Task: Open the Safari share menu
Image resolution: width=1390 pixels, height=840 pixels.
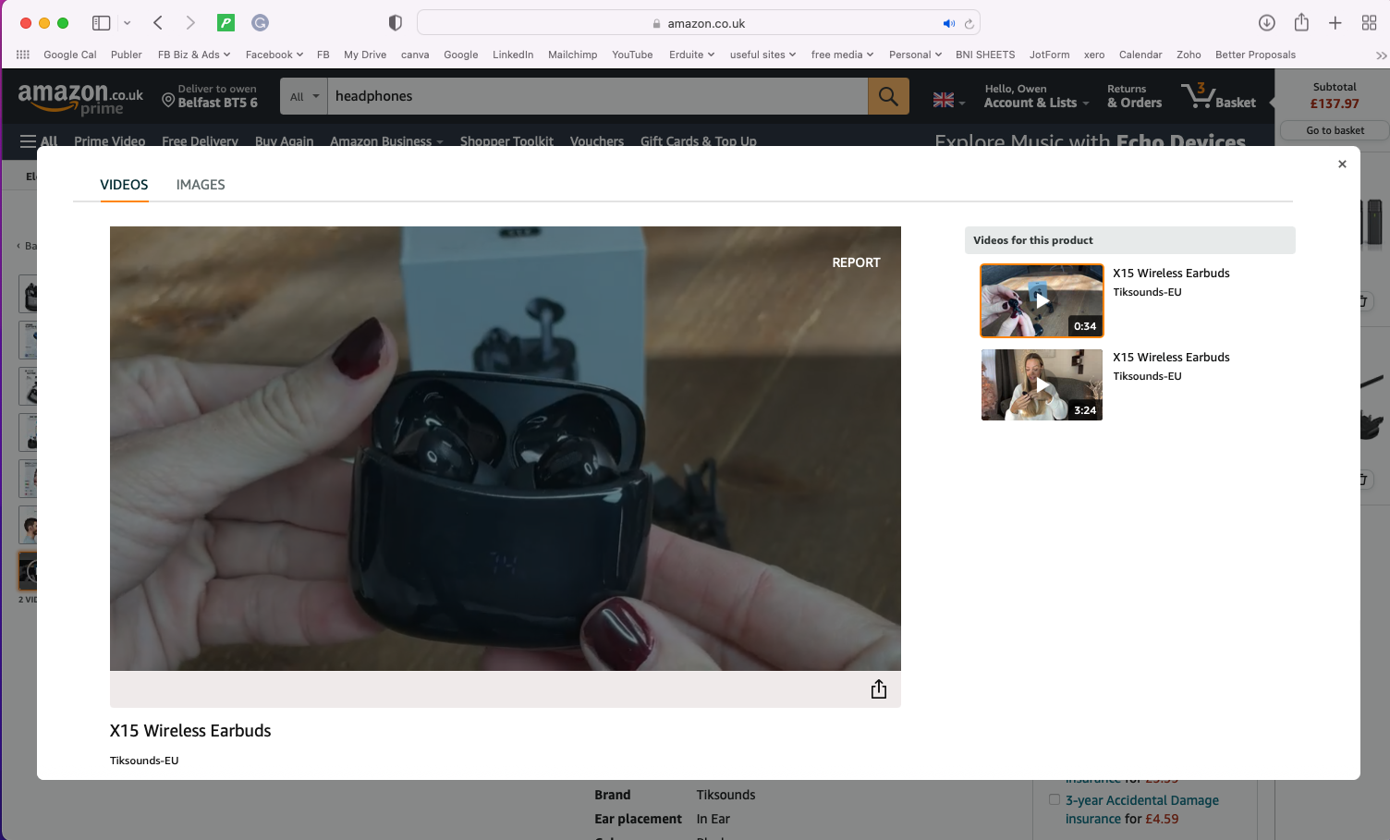Action: pyautogui.click(x=1301, y=22)
